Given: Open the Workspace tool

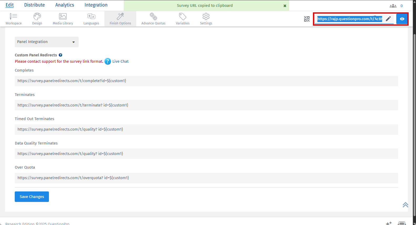Looking at the screenshot, I should point(13,19).
